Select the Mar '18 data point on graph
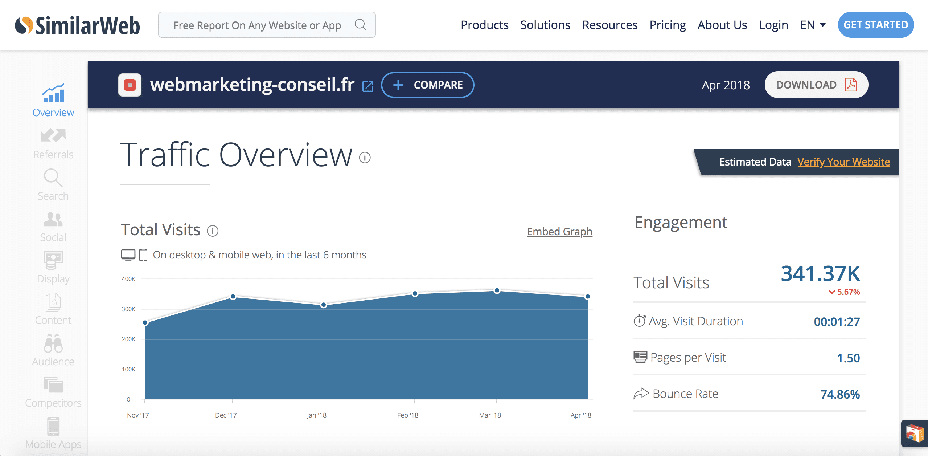 (497, 290)
